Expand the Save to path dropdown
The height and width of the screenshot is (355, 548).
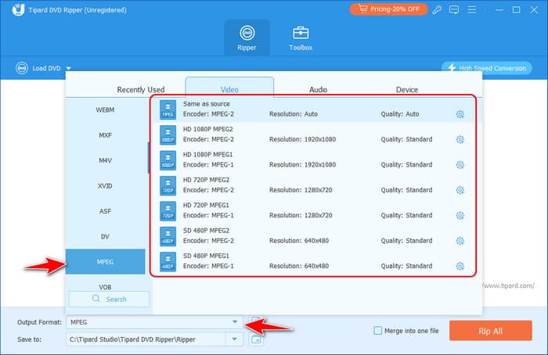tap(235, 339)
